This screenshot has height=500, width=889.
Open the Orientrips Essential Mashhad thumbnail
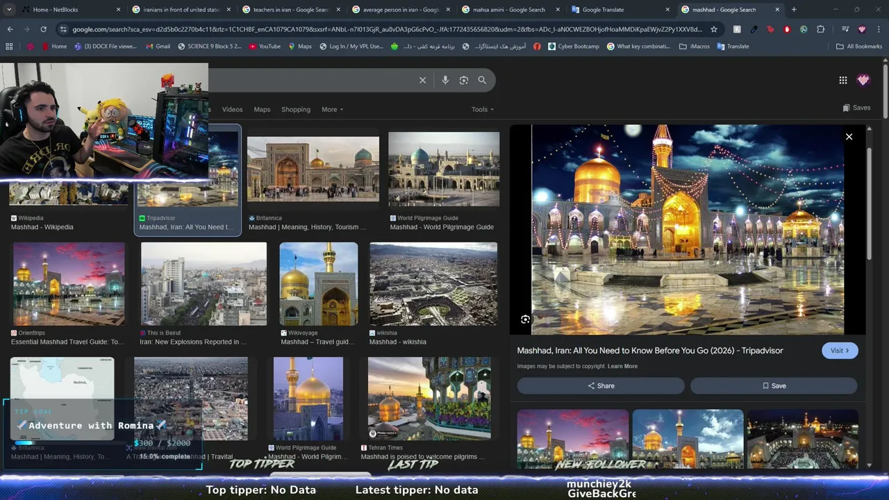(69, 284)
